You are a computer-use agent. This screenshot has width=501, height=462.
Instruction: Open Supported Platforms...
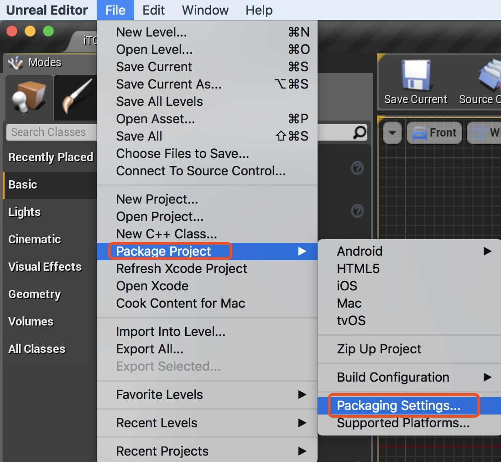tap(409, 423)
